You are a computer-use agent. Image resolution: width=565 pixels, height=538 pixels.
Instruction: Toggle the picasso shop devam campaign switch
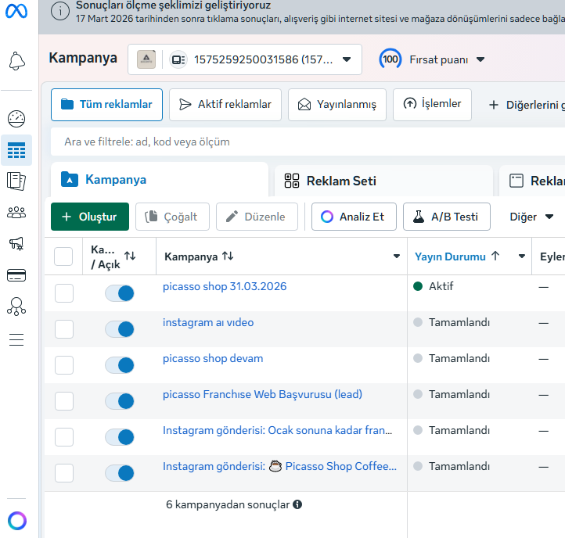click(120, 365)
